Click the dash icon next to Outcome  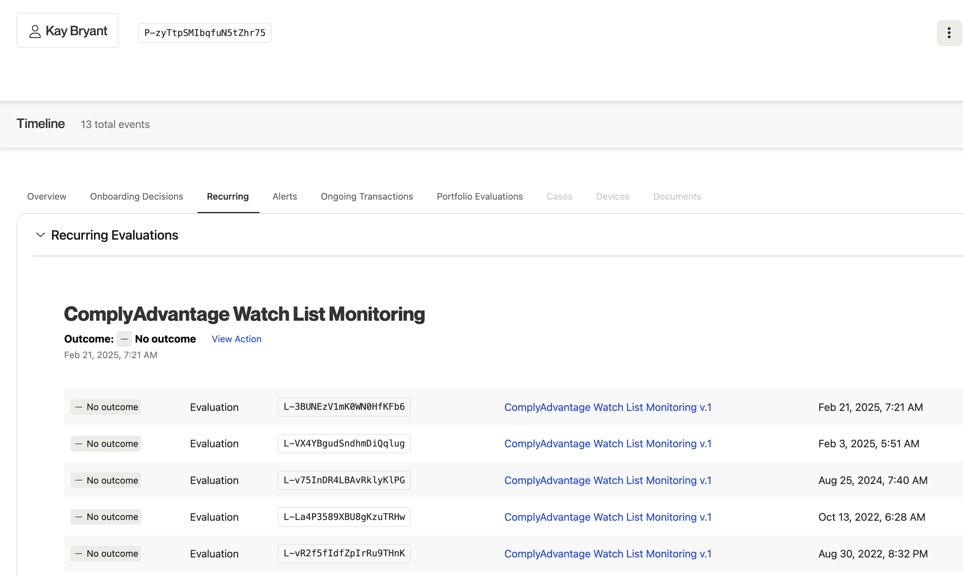(x=124, y=339)
